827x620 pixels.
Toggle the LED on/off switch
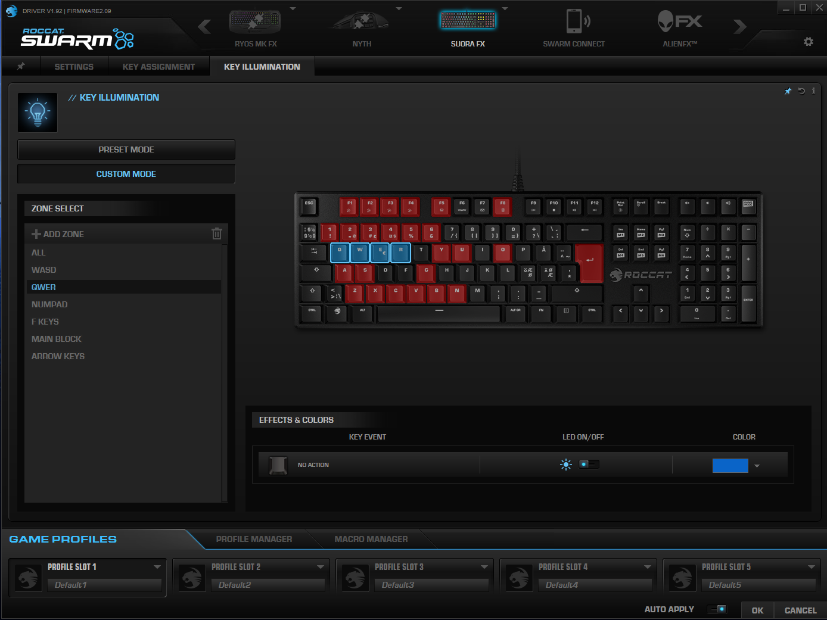click(x=588, y=465)
